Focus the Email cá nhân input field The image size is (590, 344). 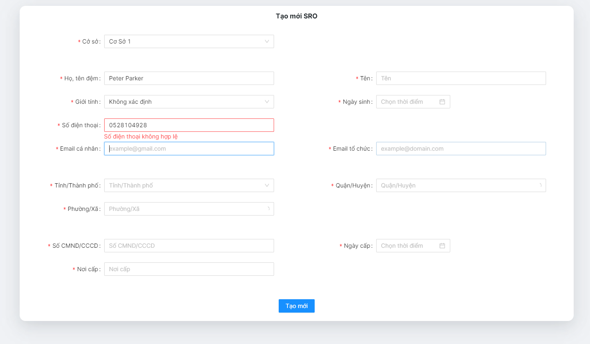188,149
